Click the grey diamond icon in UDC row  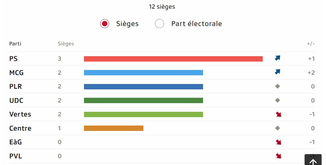pyautogui.click(x=277, y=100)
